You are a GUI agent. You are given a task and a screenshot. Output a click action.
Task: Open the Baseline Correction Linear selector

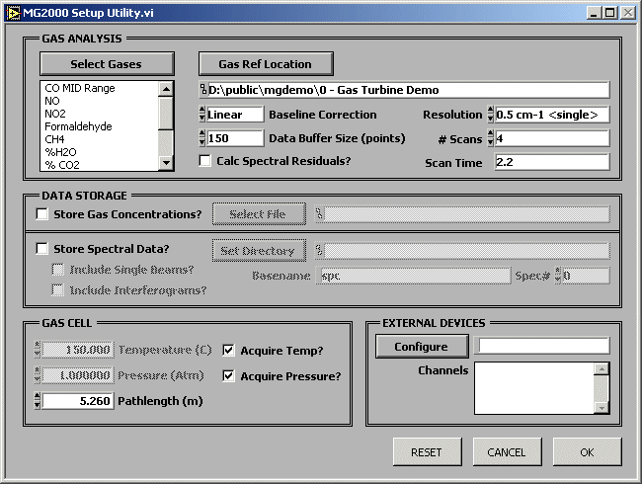click(x=235, y=115)
